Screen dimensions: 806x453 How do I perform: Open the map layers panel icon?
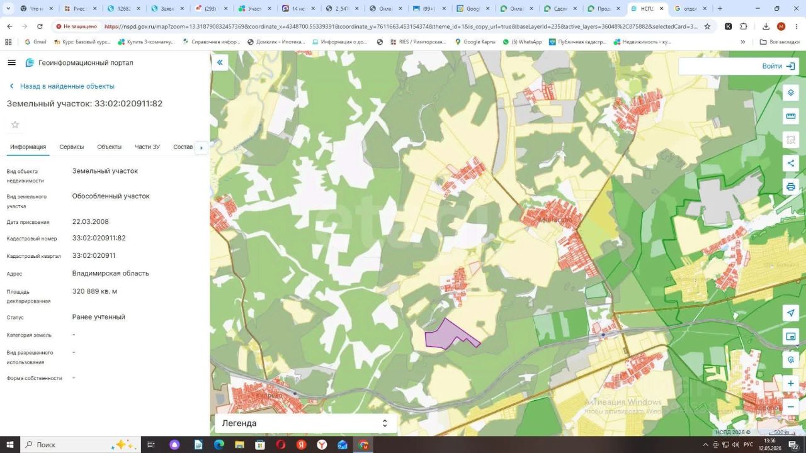point(791,92)
